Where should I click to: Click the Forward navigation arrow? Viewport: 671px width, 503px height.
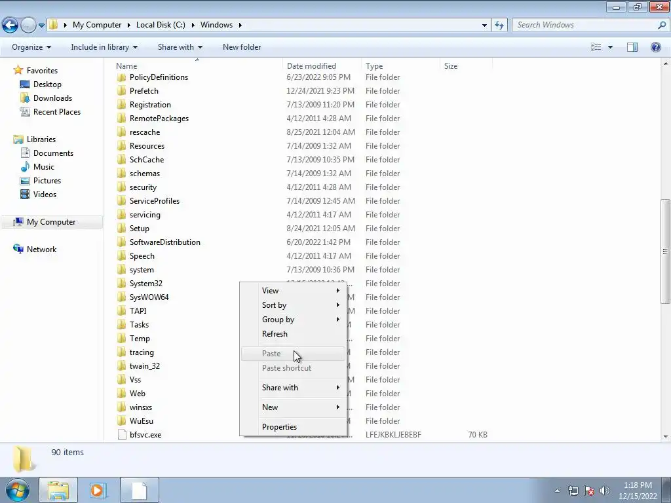(28, 25)
